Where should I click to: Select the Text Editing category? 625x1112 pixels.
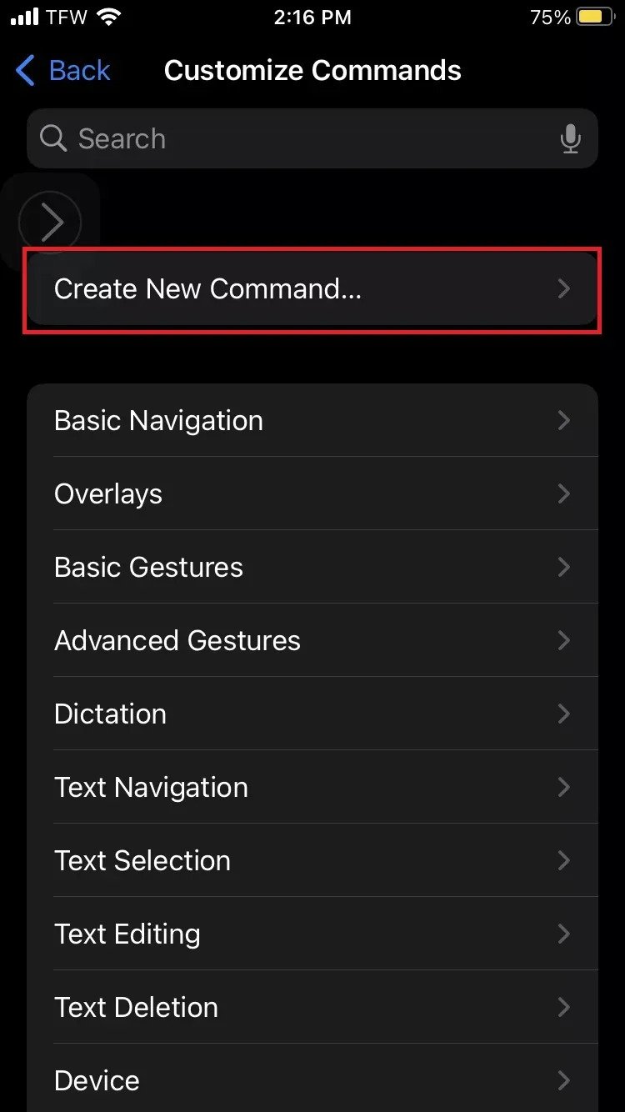tap(127, 934)
